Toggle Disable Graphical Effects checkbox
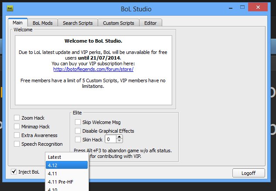 pos(78,131)
